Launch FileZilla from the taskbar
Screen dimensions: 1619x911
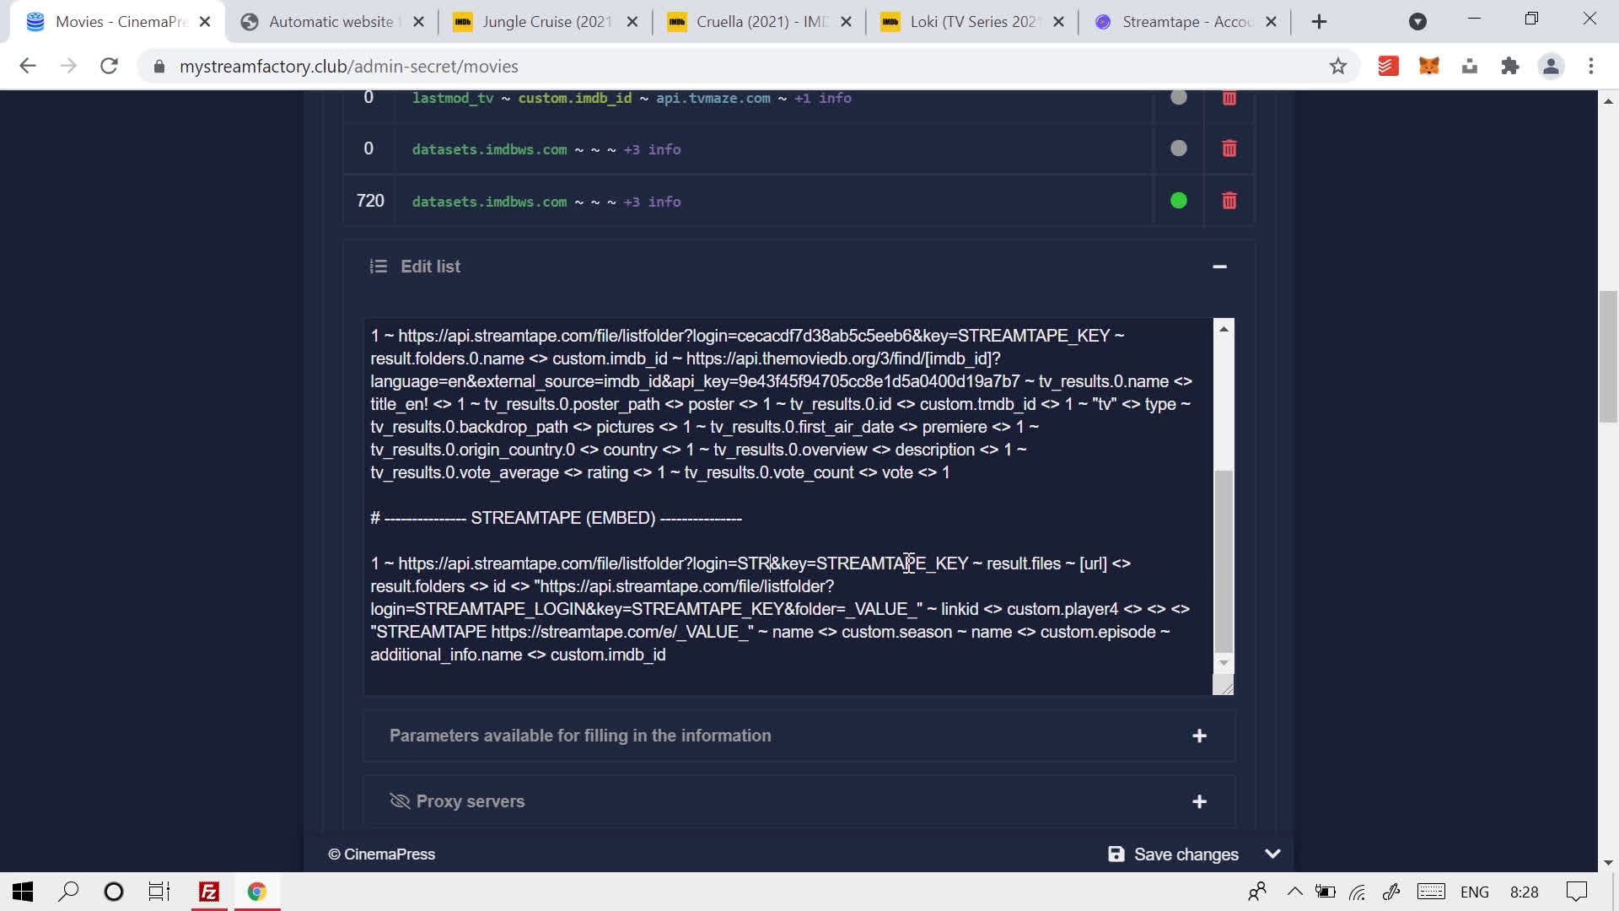coord(208,892)
